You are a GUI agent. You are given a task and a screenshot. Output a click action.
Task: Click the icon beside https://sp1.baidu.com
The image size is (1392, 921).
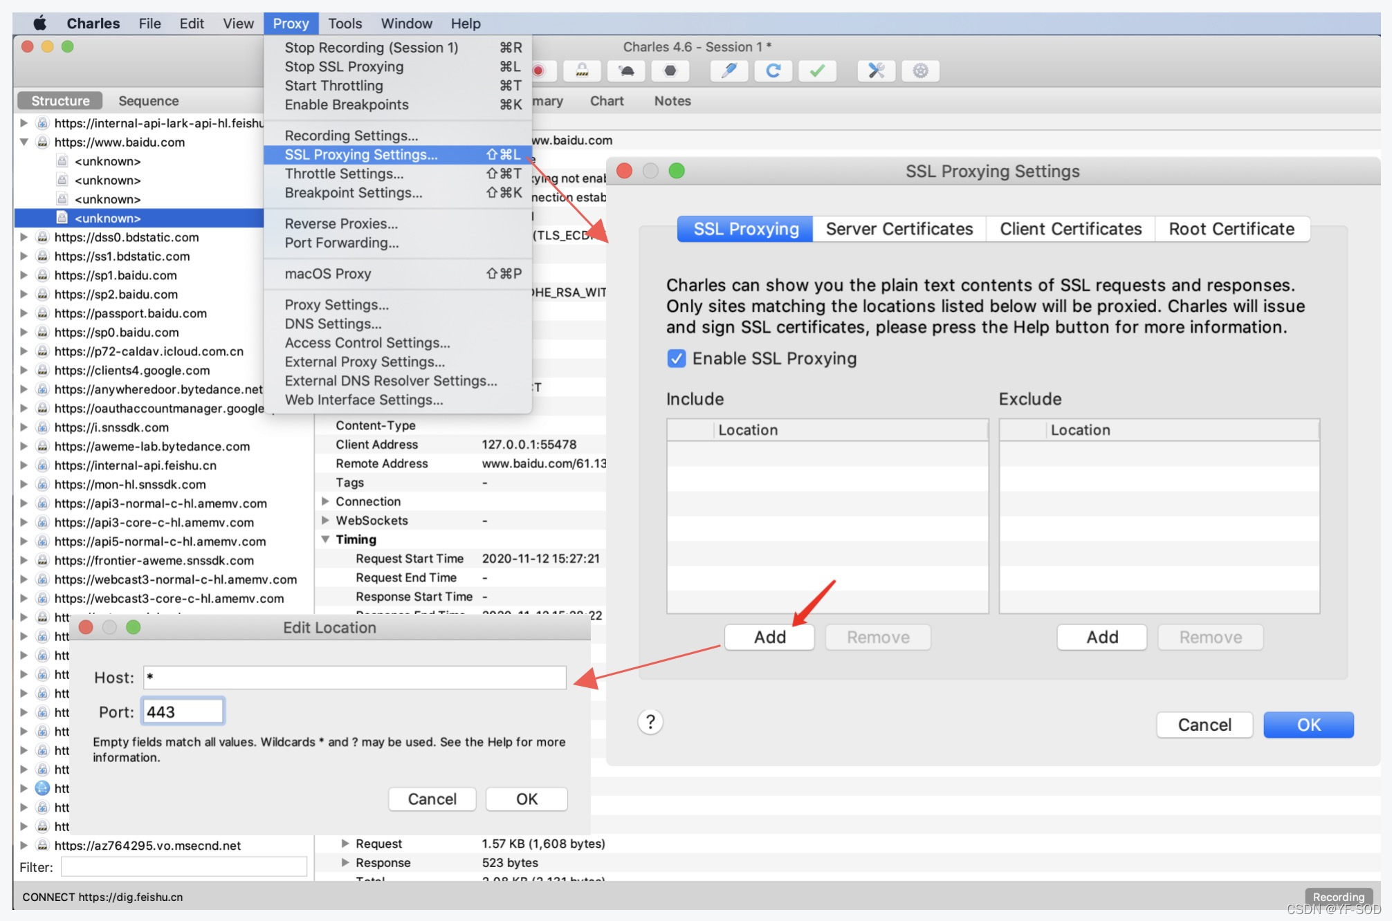(x=42, y=275)
